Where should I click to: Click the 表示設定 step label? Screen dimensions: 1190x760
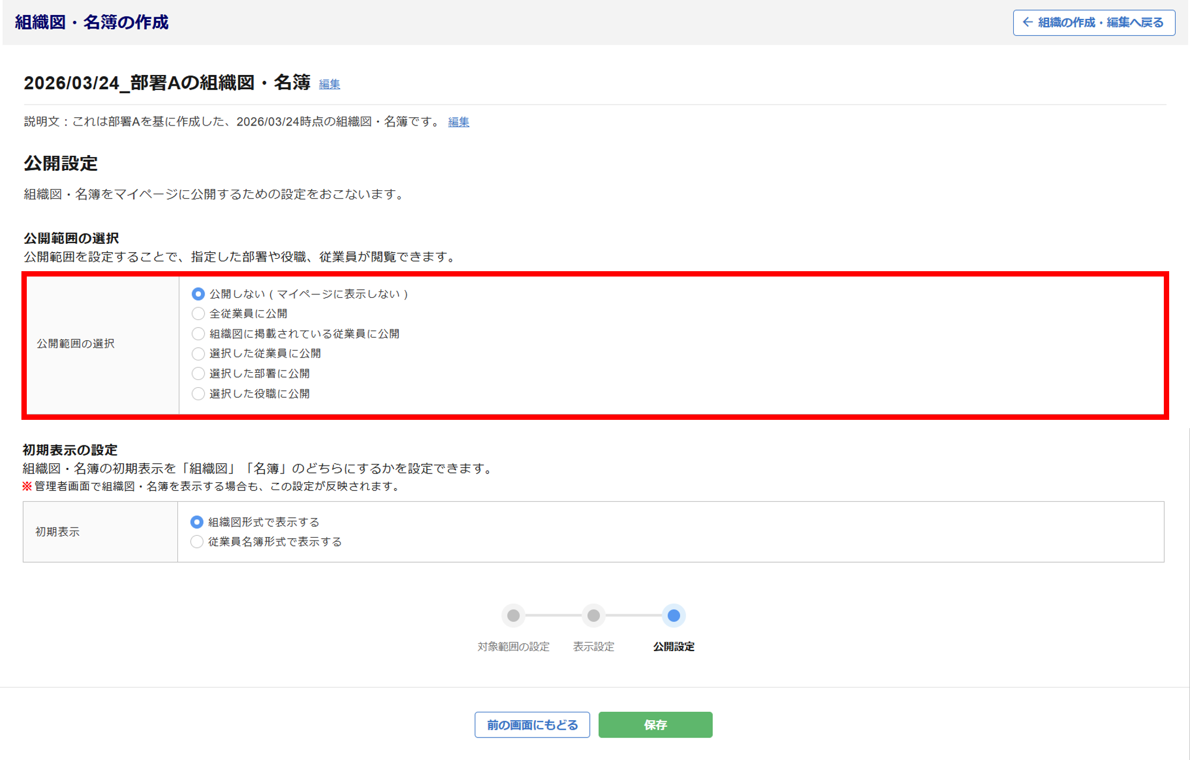593,646
